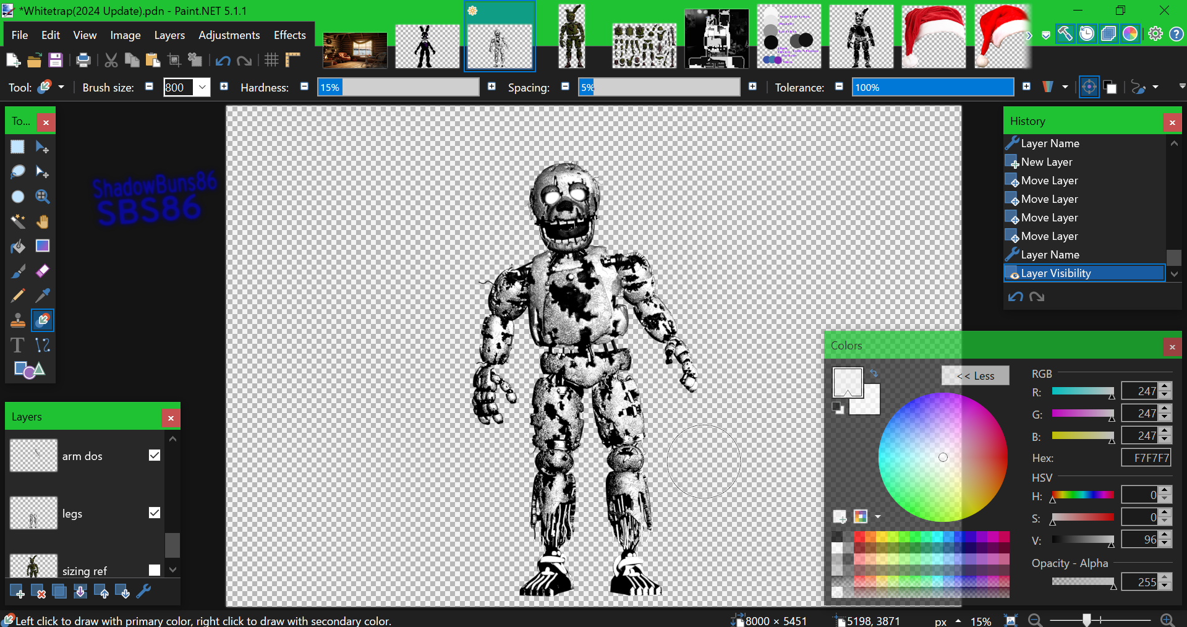
Task: Toggle visibility of legs layer
Action: tap(155, 513)
